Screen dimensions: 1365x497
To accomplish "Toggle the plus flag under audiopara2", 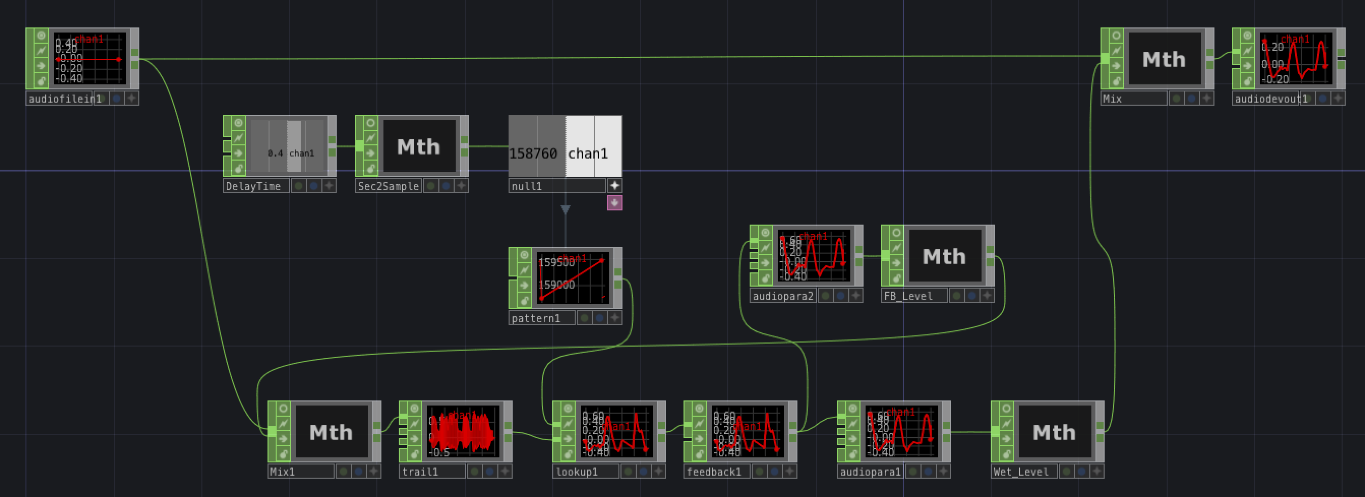I will [856, 295].
